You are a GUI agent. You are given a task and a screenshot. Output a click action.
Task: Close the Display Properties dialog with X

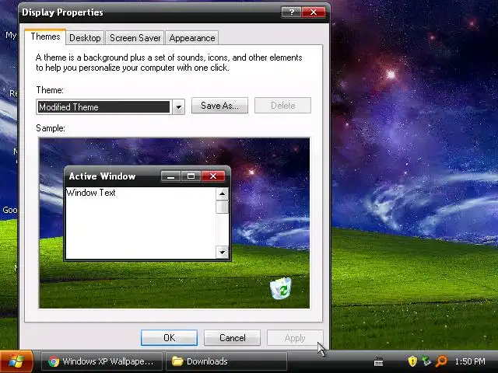pos(314,12)
